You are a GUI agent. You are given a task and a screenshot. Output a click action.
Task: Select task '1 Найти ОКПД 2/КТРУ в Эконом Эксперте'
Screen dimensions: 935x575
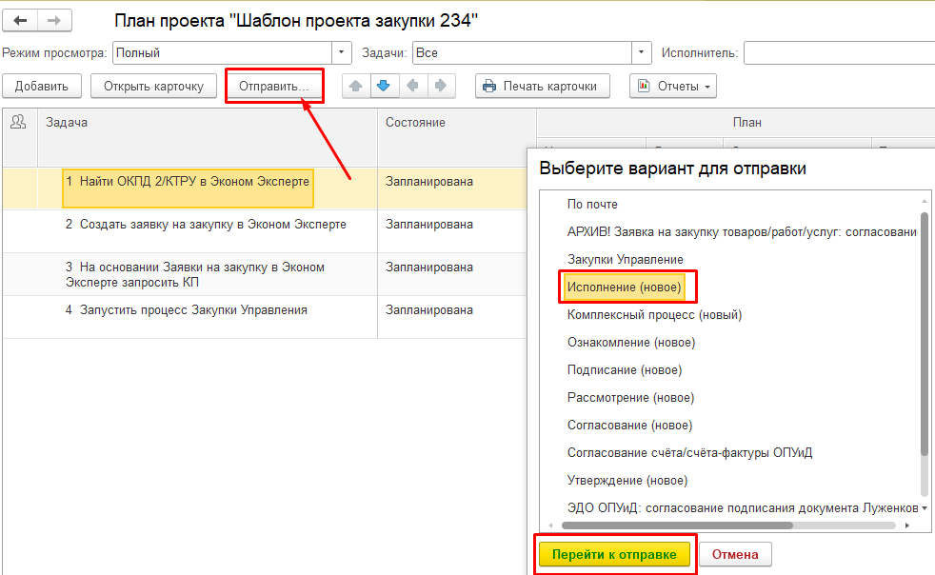[x=188, y=188]
